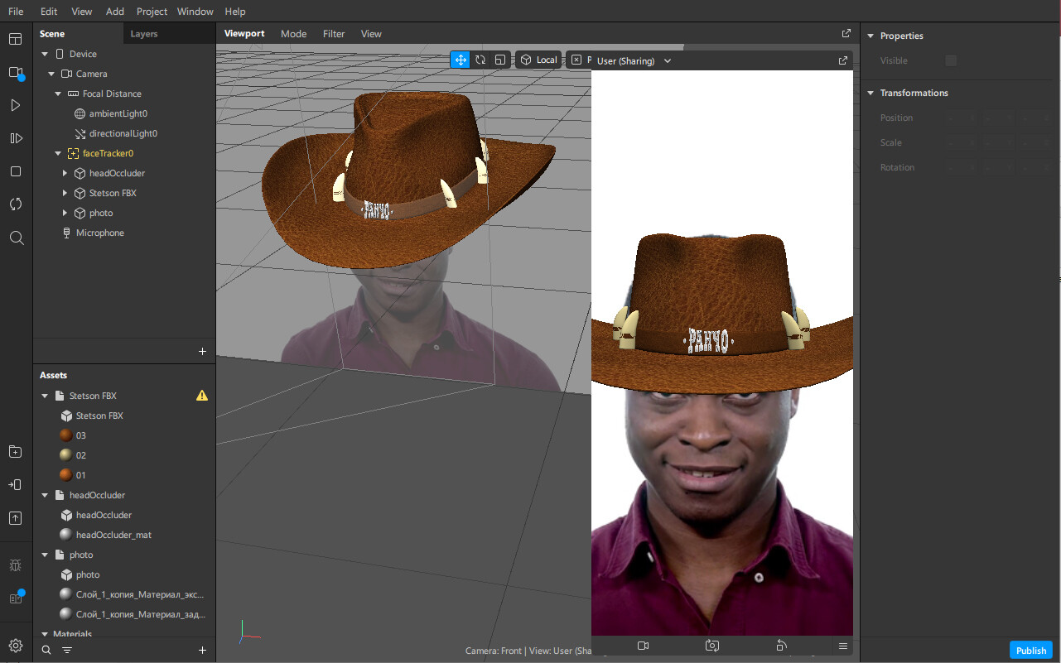Click the warning icon next to Stetson FBX
1061x663 pixels.
[201, 395]
